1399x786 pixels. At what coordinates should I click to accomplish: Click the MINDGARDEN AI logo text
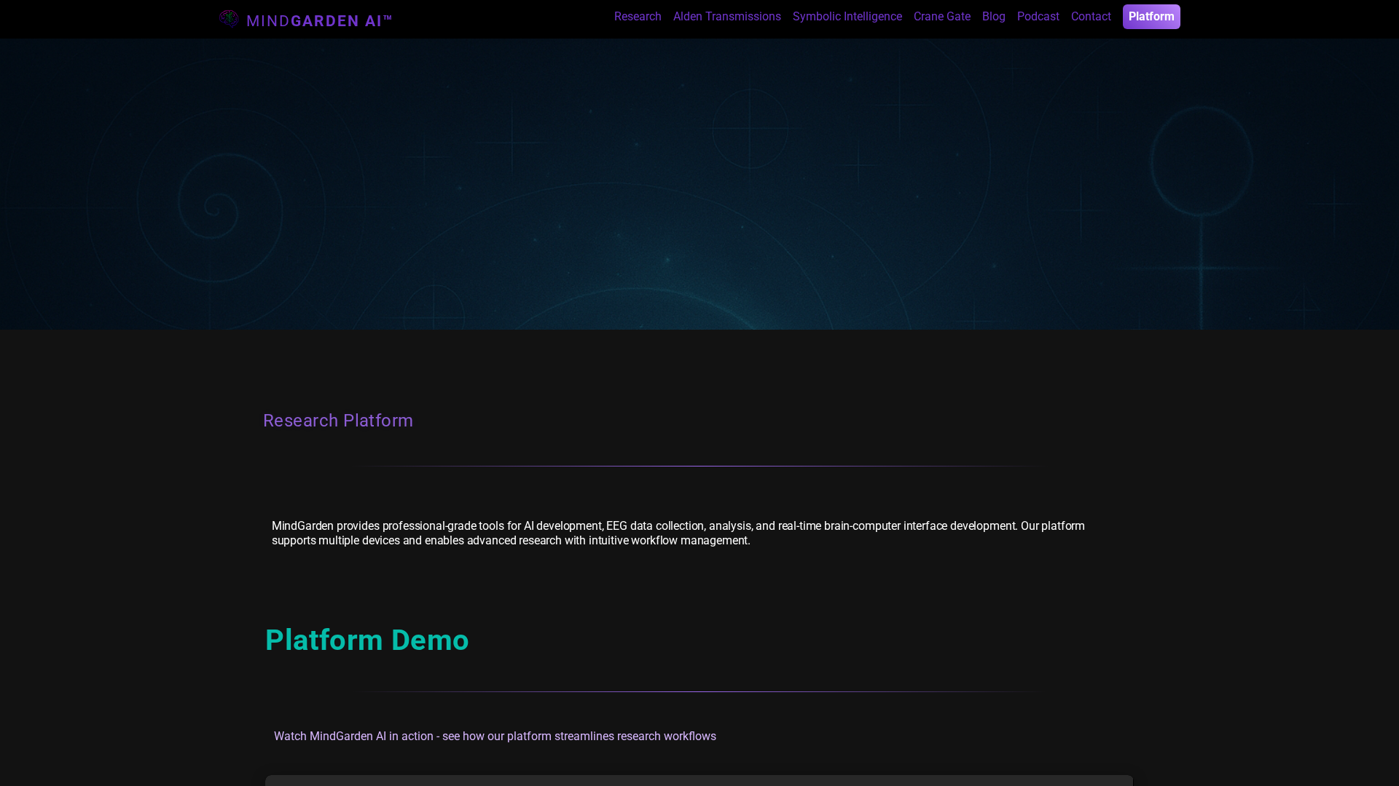pos(319,20)
